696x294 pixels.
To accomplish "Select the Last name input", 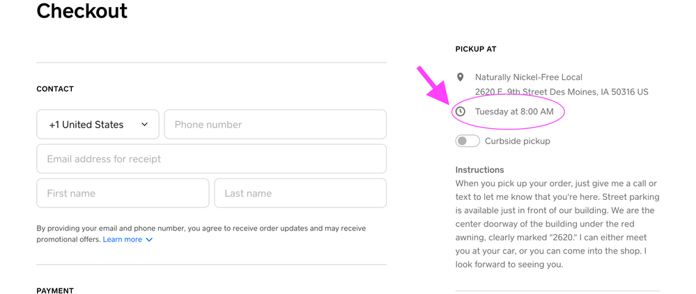I will pos(300,194).
